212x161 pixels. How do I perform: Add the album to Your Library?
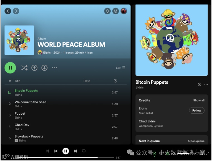(x=34, y=68)
